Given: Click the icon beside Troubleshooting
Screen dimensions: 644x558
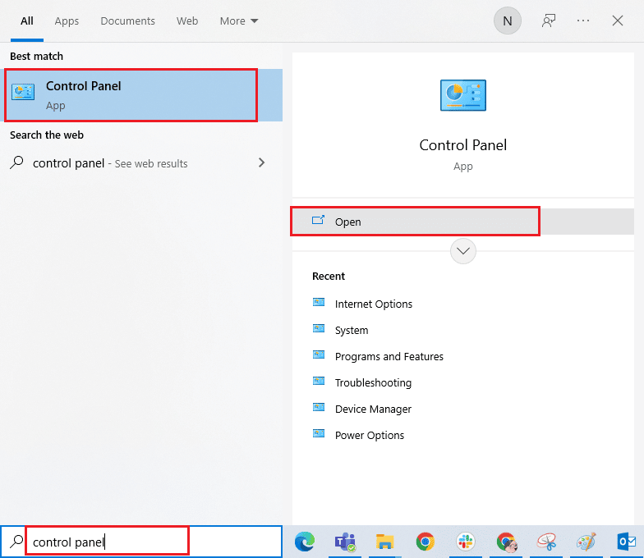Looking at the screenshot, I should click(319, 381).
